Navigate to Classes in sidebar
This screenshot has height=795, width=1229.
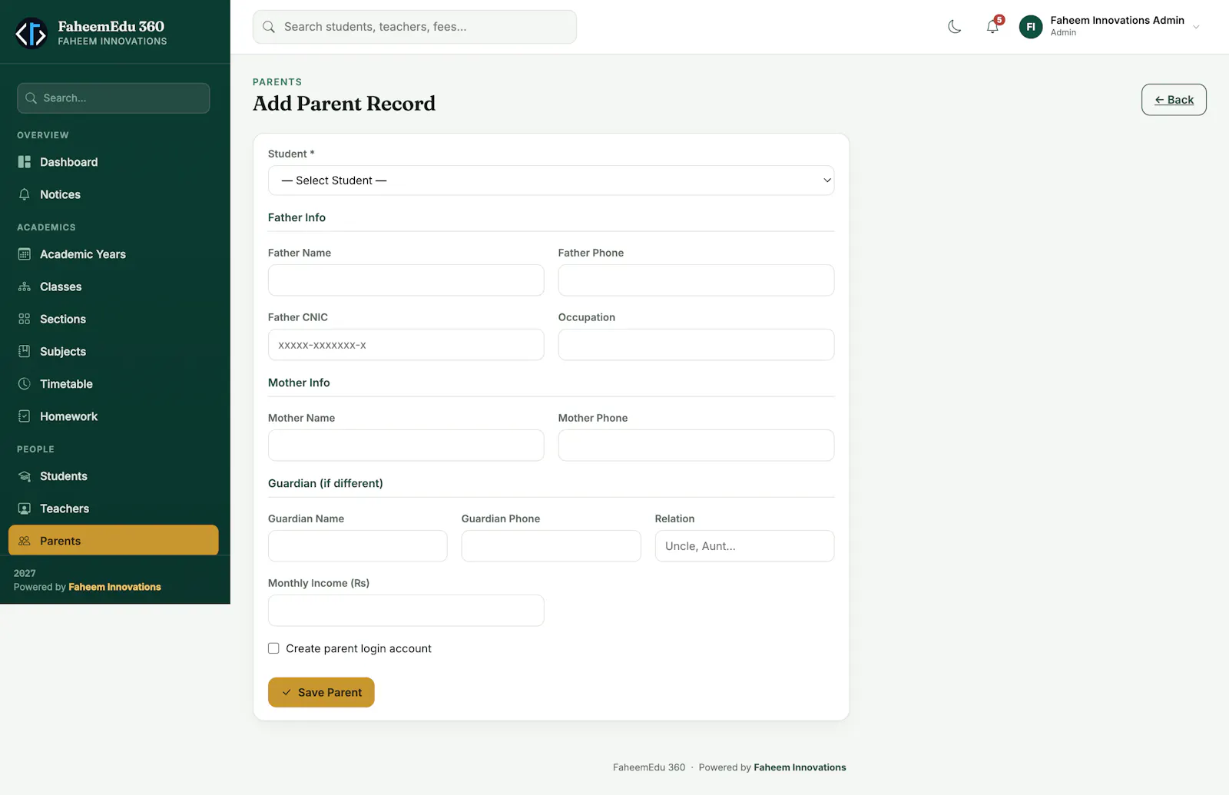114,287
